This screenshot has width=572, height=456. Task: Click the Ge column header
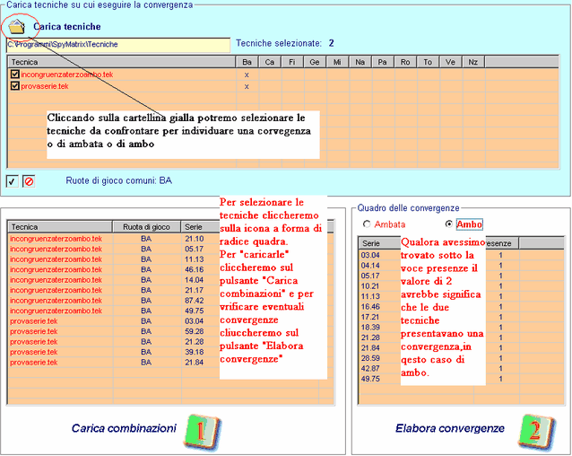click(x=315, y=62)
